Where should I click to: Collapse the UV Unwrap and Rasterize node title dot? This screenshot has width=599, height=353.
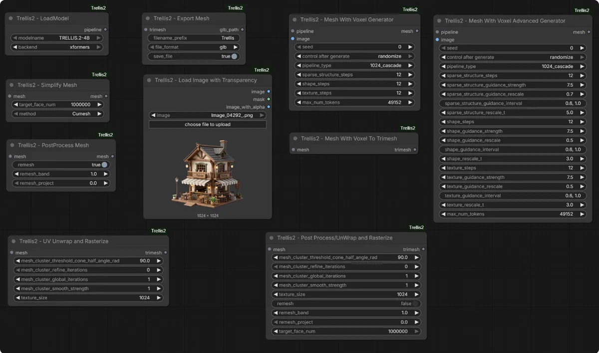point(13,241)
